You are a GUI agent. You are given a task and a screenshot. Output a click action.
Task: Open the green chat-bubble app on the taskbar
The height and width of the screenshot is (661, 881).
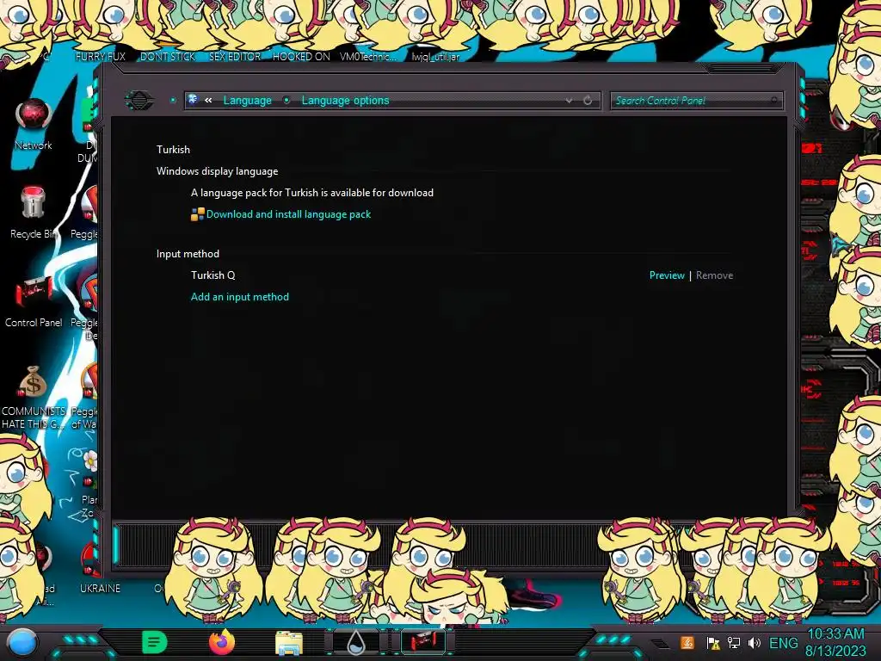pos(154,642)
